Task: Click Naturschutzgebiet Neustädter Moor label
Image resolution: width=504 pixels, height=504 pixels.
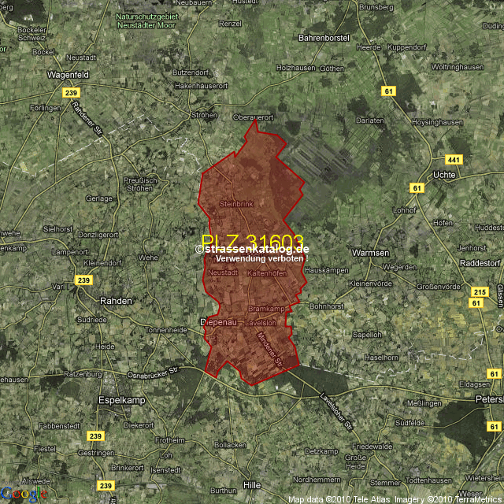Action: click(x=146, y=20)
